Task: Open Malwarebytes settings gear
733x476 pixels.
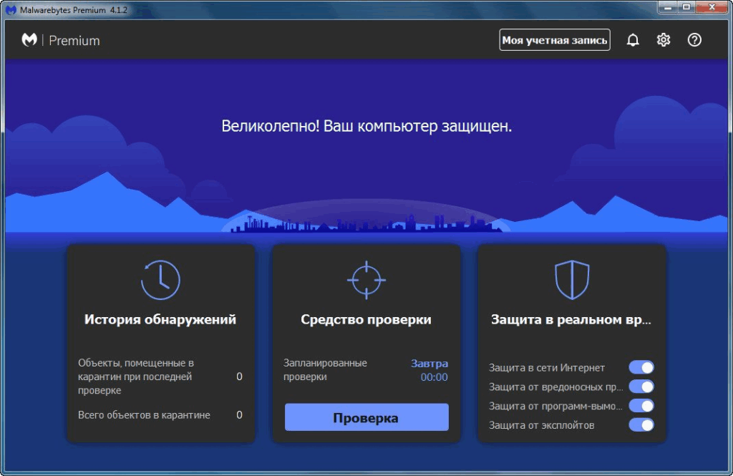Action: click(663, 40)
